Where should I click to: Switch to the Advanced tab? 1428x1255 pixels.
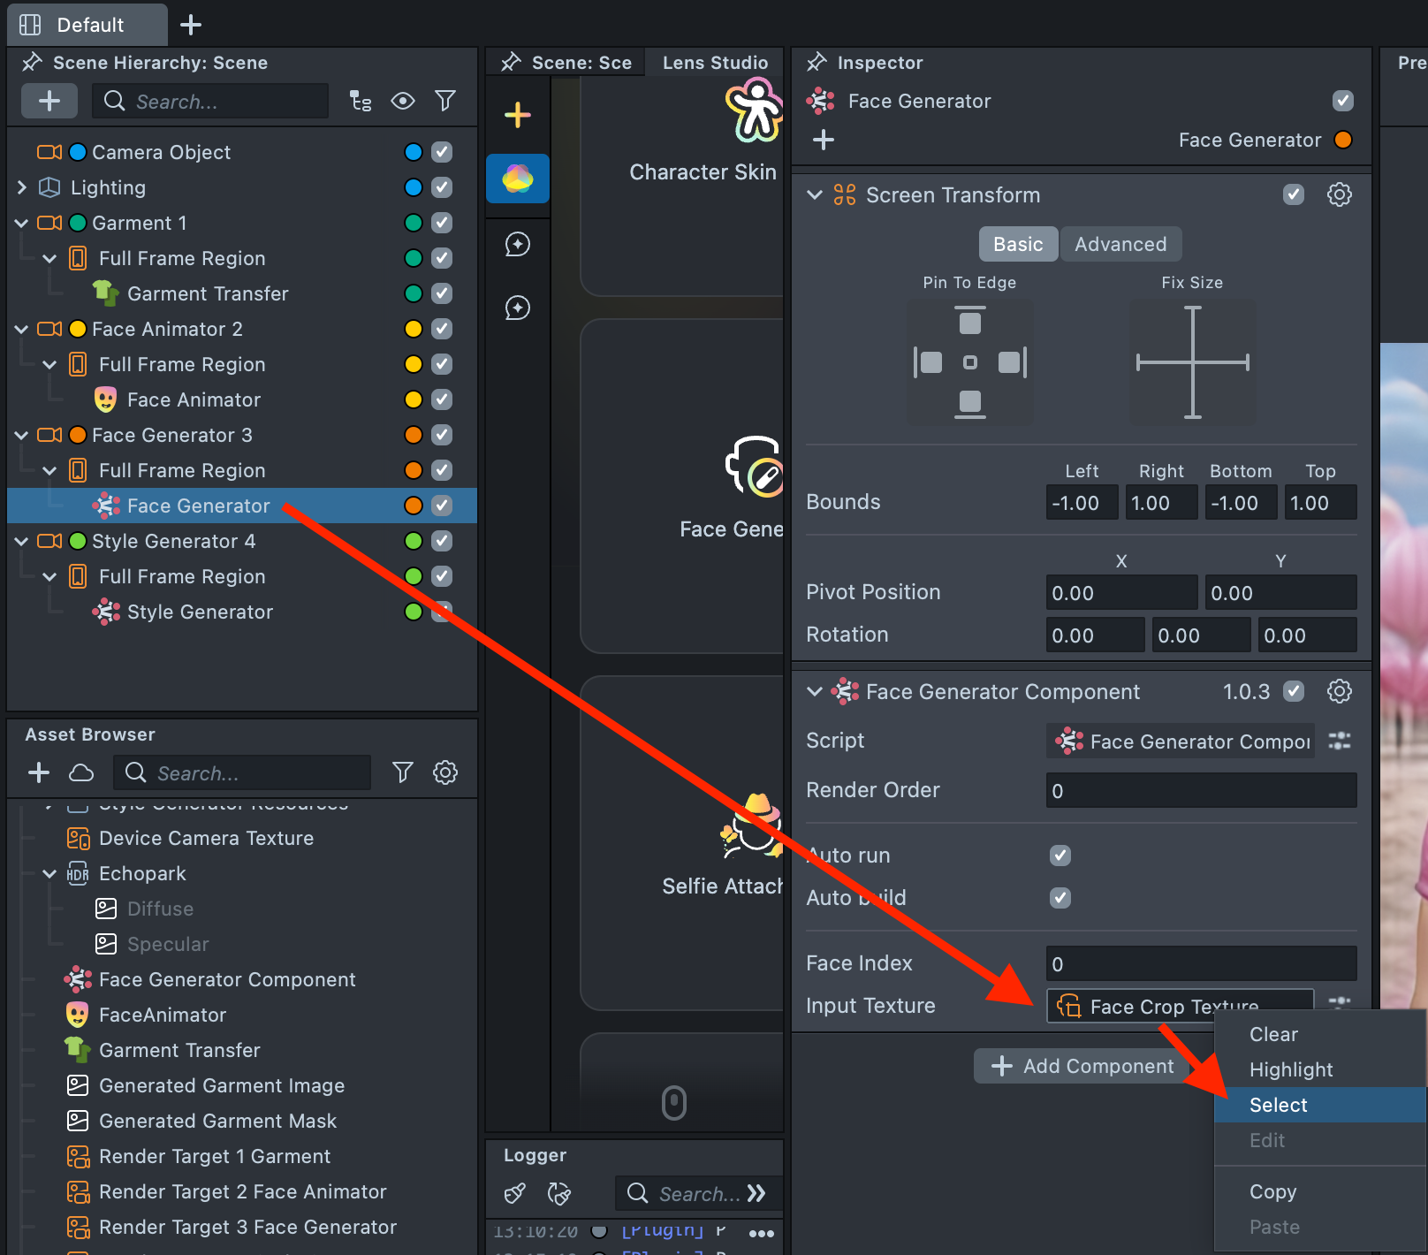pos(1120,244)
